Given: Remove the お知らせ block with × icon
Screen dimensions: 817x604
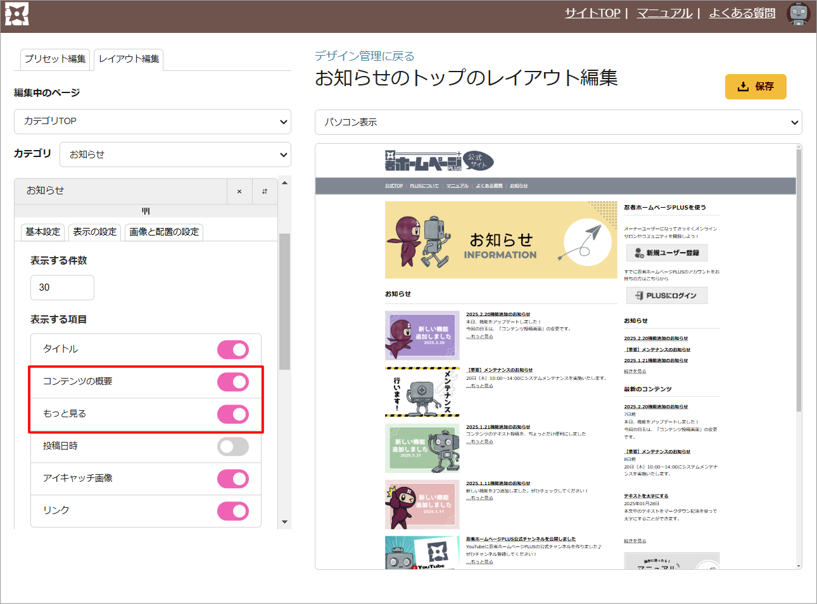Looking at the screenshot, I should coord(239,191).
